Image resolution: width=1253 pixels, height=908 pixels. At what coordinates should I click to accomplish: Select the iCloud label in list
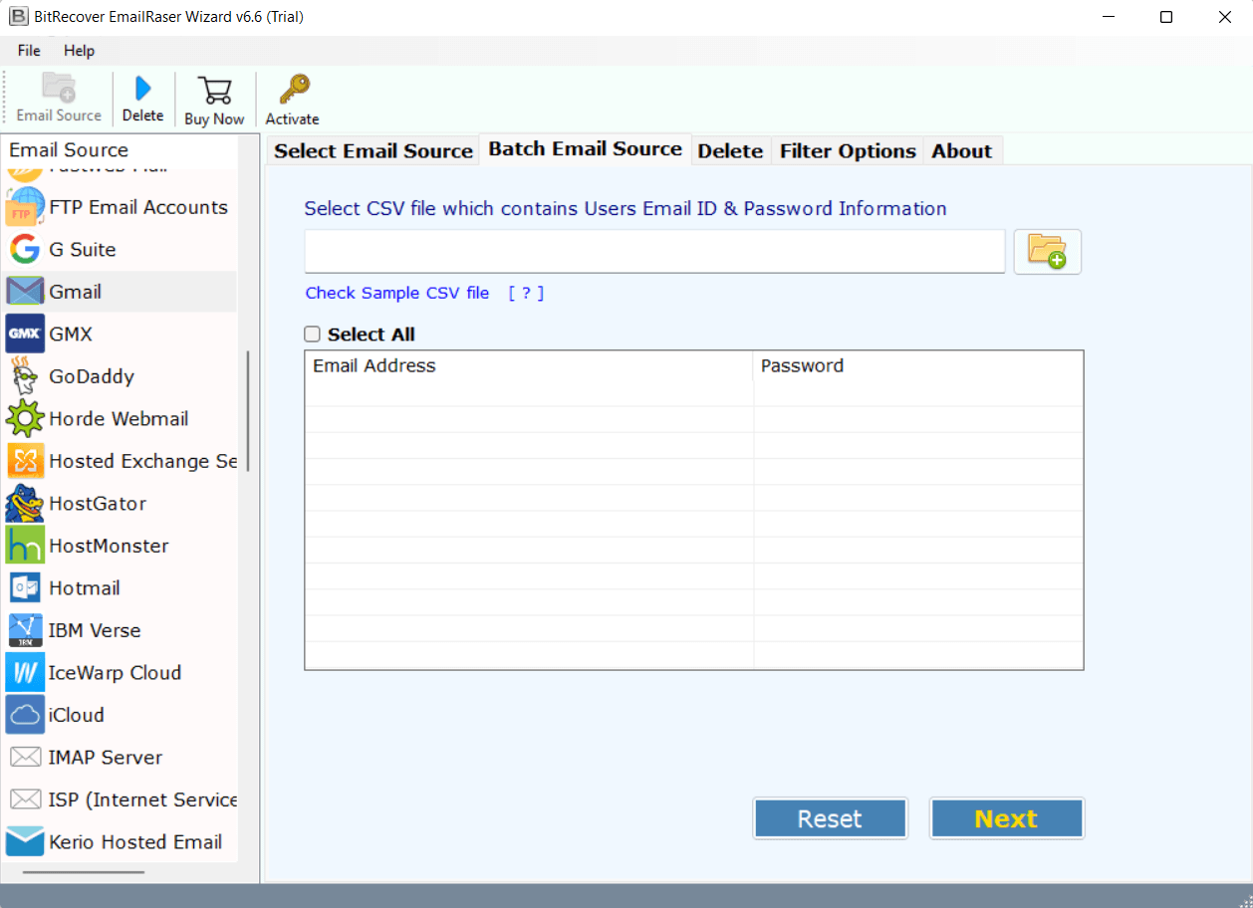coord(77,715)
